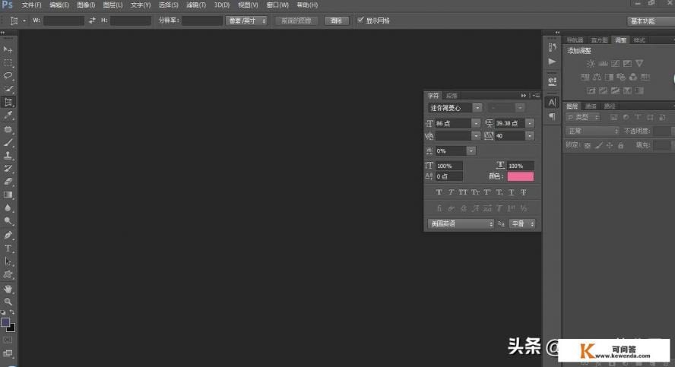Image resolution: width=675 pixels, height=367 pixels.
Task: Open the kerning dropdown arrow
Action: [x=476, y=136]
